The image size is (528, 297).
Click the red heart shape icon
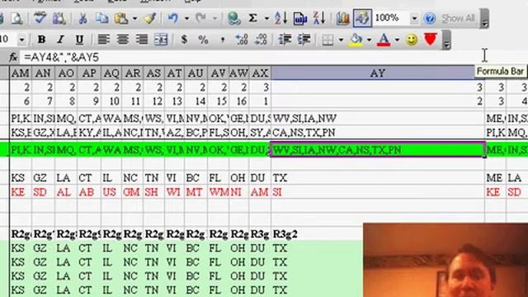(431, 39)
